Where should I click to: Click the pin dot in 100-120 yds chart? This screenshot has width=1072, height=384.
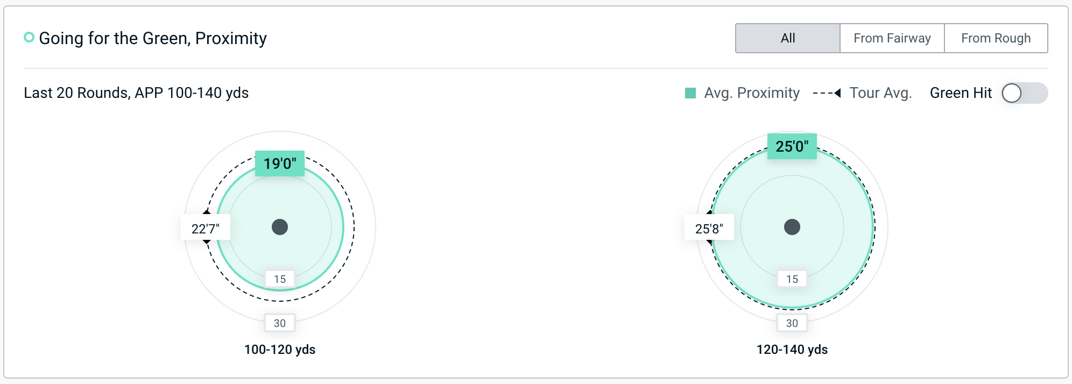click(x=280, y=227)
